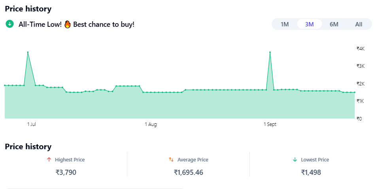This screenshot has height=189, width=376.
Task: Select the 1M time range tab
Action: click(x=285, y=24)
